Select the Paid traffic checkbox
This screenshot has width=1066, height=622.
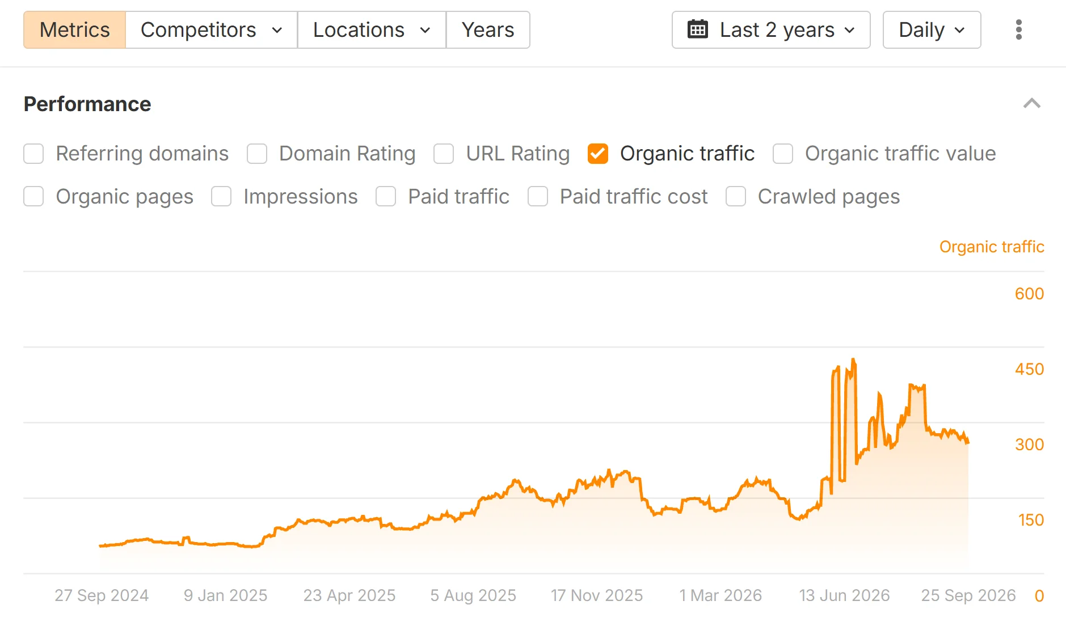point(386,197)
